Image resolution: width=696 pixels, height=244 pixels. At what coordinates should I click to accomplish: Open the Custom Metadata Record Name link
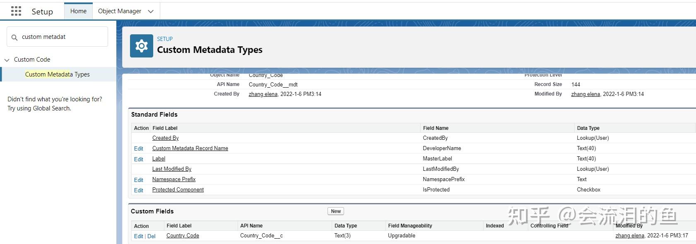190,148
